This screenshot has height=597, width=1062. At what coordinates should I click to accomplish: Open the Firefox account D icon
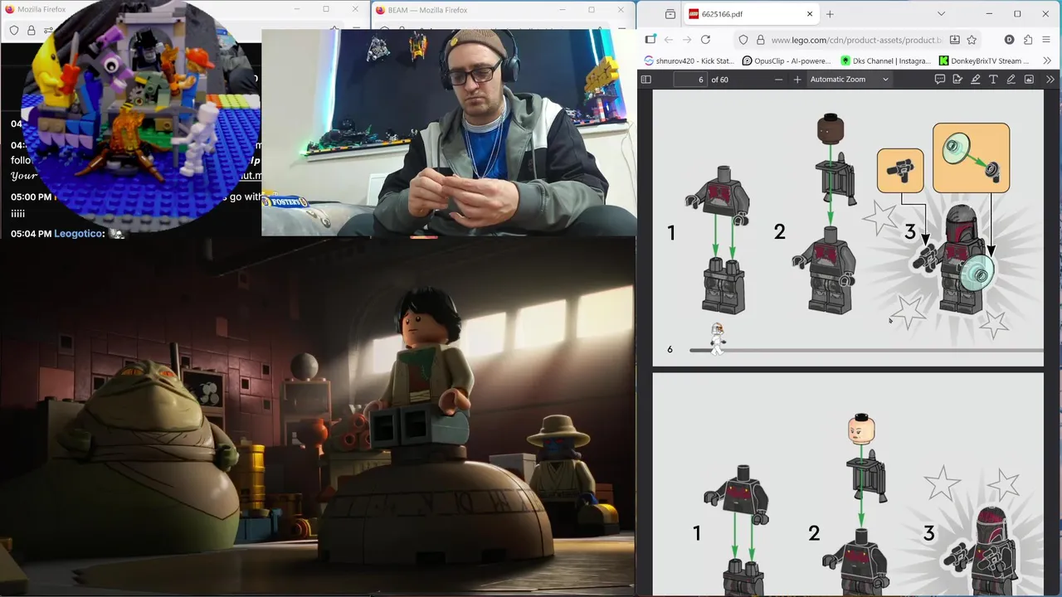[1009, 40]
